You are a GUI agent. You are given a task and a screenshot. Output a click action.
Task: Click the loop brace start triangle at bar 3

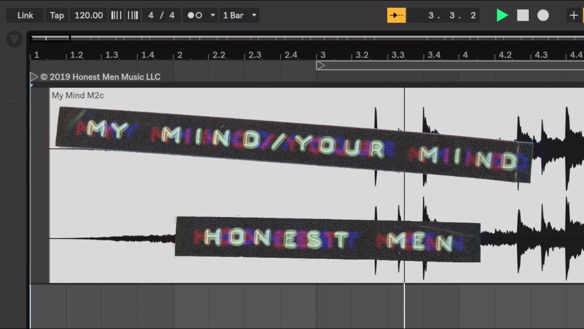[321, 66]
